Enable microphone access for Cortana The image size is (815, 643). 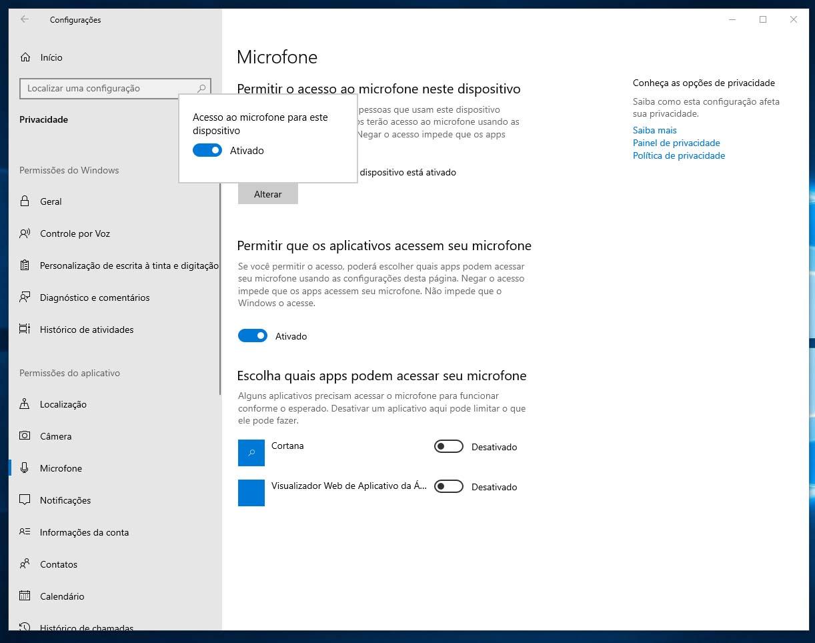click(x=449, y=447)
